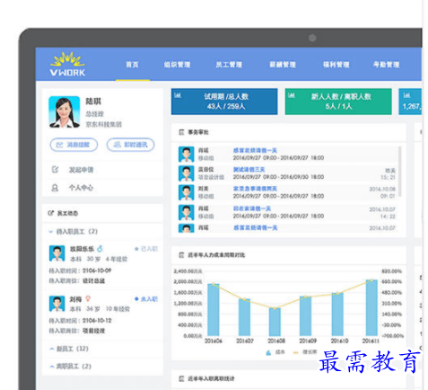Click the 事务审批 list scrollbar
This screenshot has width=428, height=390.
point(400,171)
